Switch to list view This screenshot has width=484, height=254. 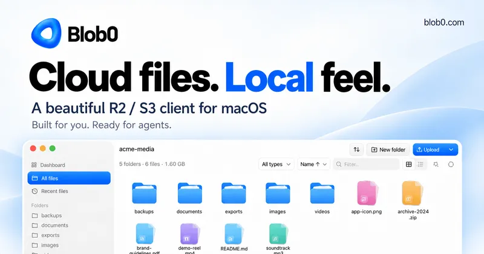420,165
